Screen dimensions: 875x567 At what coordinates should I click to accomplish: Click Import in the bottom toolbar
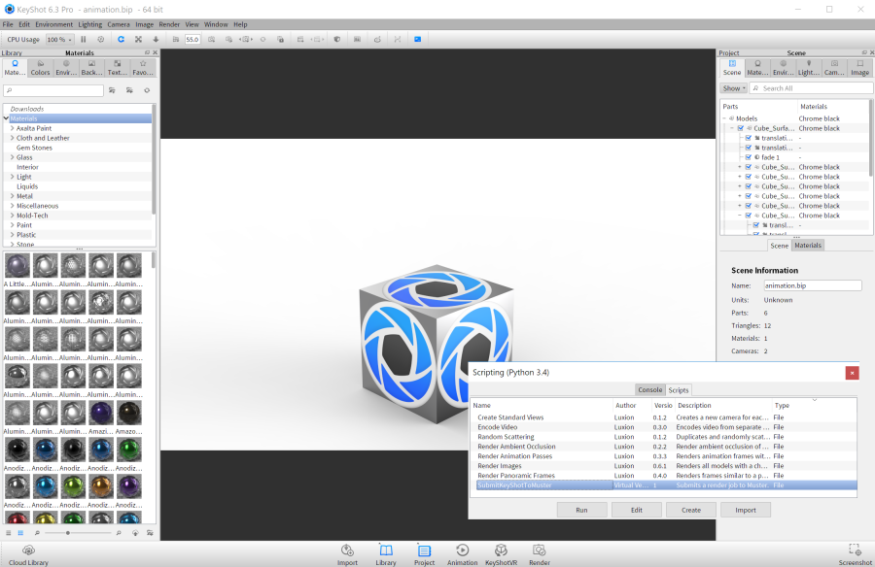[x=347, y=554]
